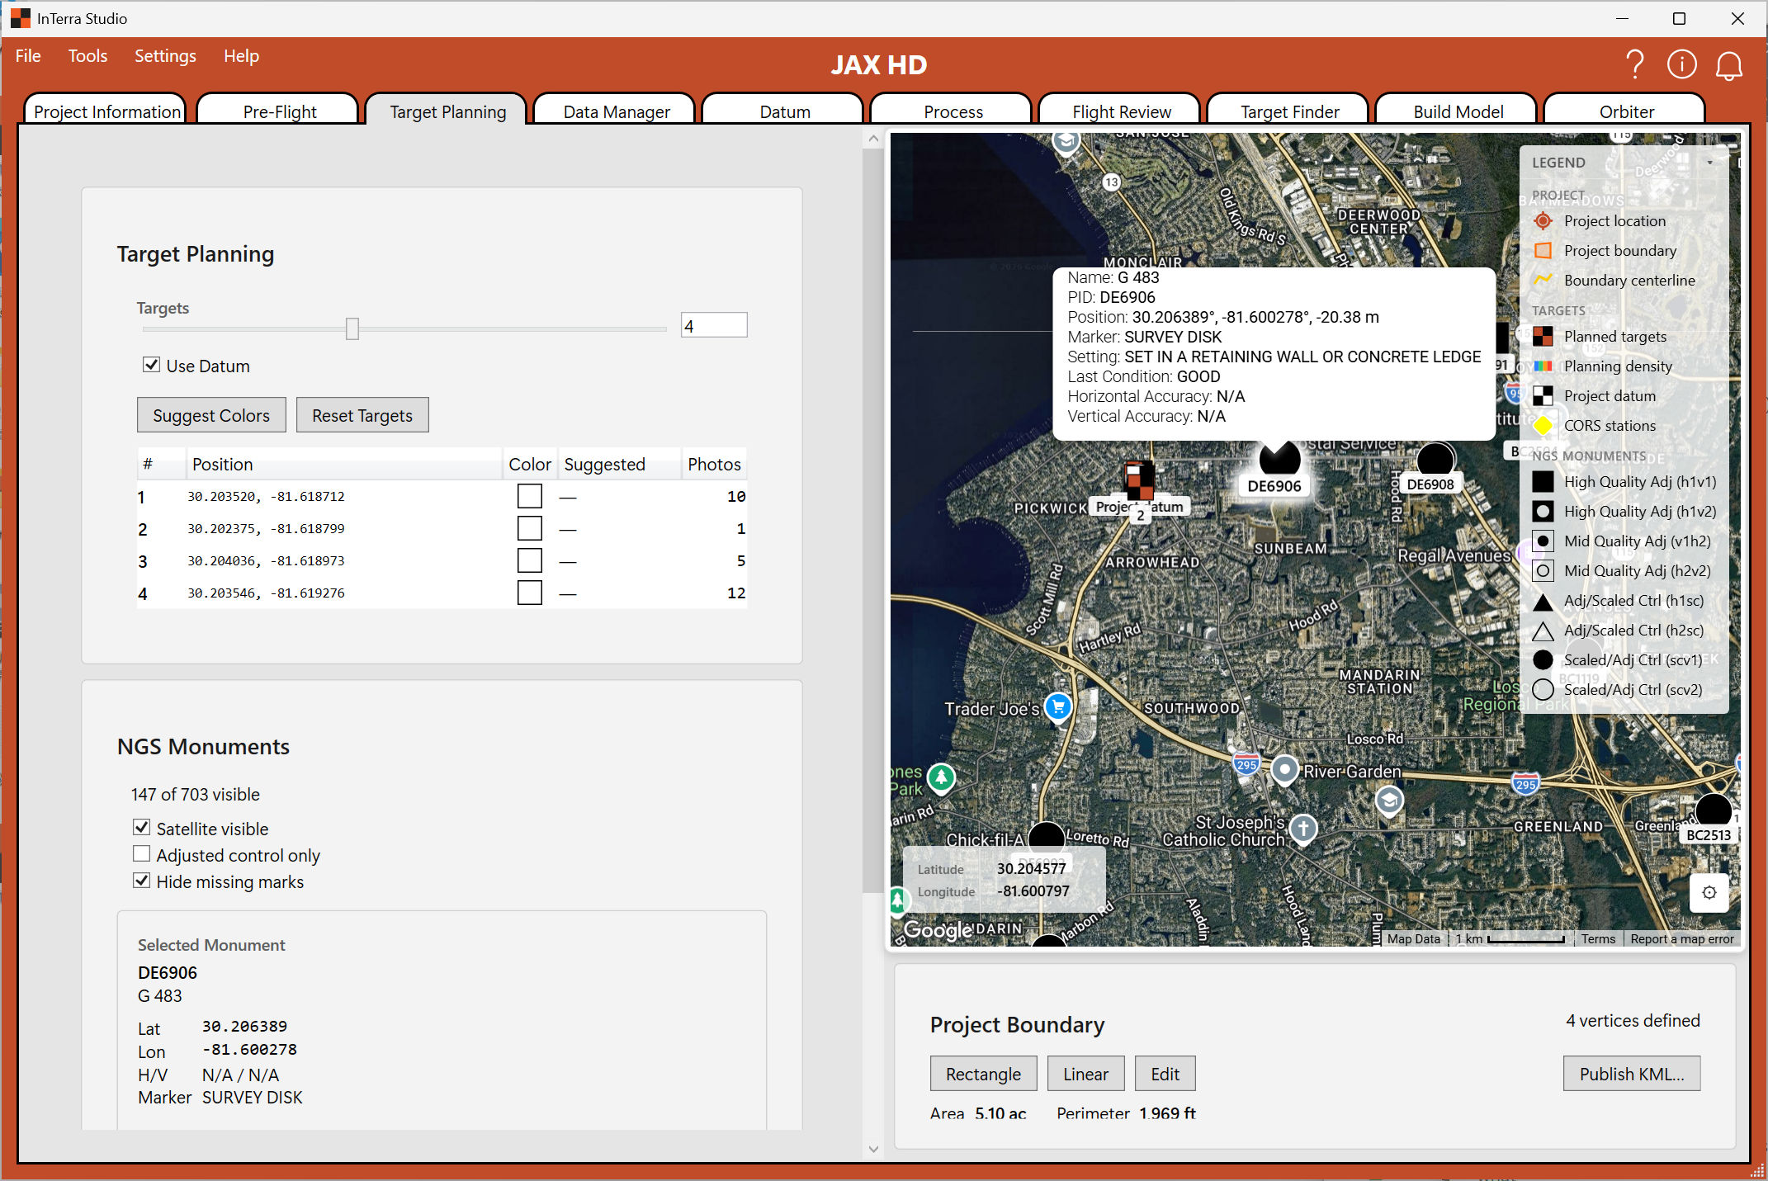Click the River Garden location pin

1283,770
